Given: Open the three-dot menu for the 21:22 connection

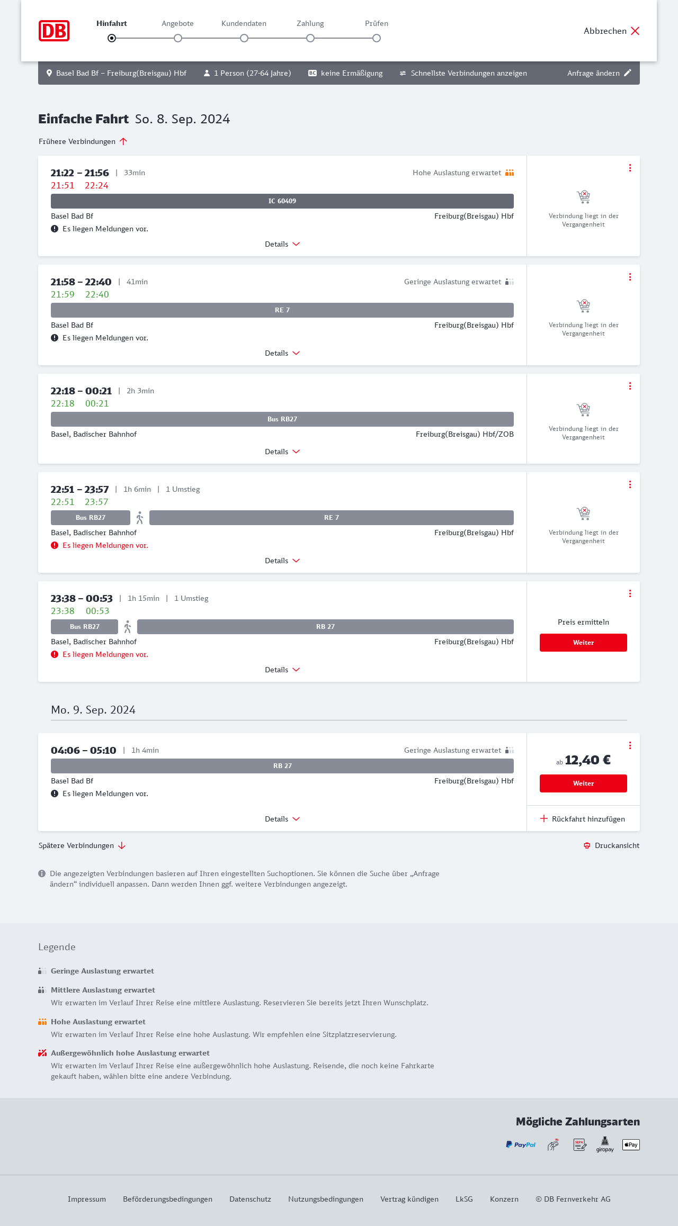Looking at the screenshot, I should (630, 168).
